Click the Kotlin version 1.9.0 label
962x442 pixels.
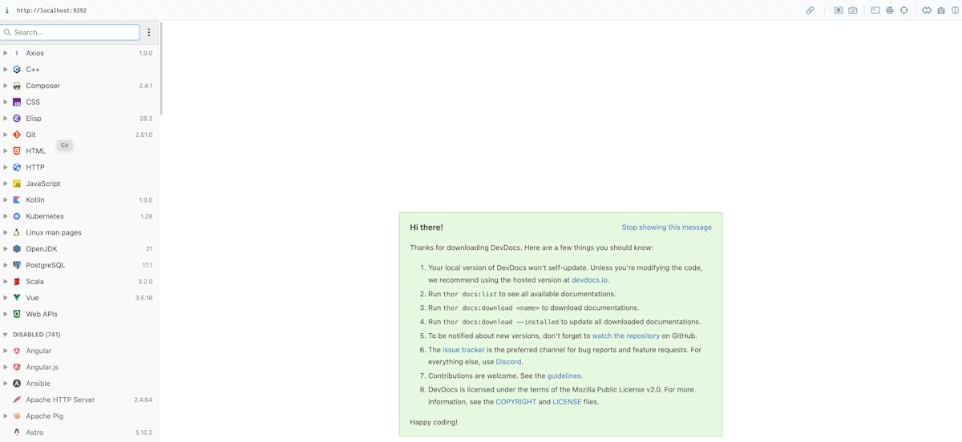coord(145,200)
